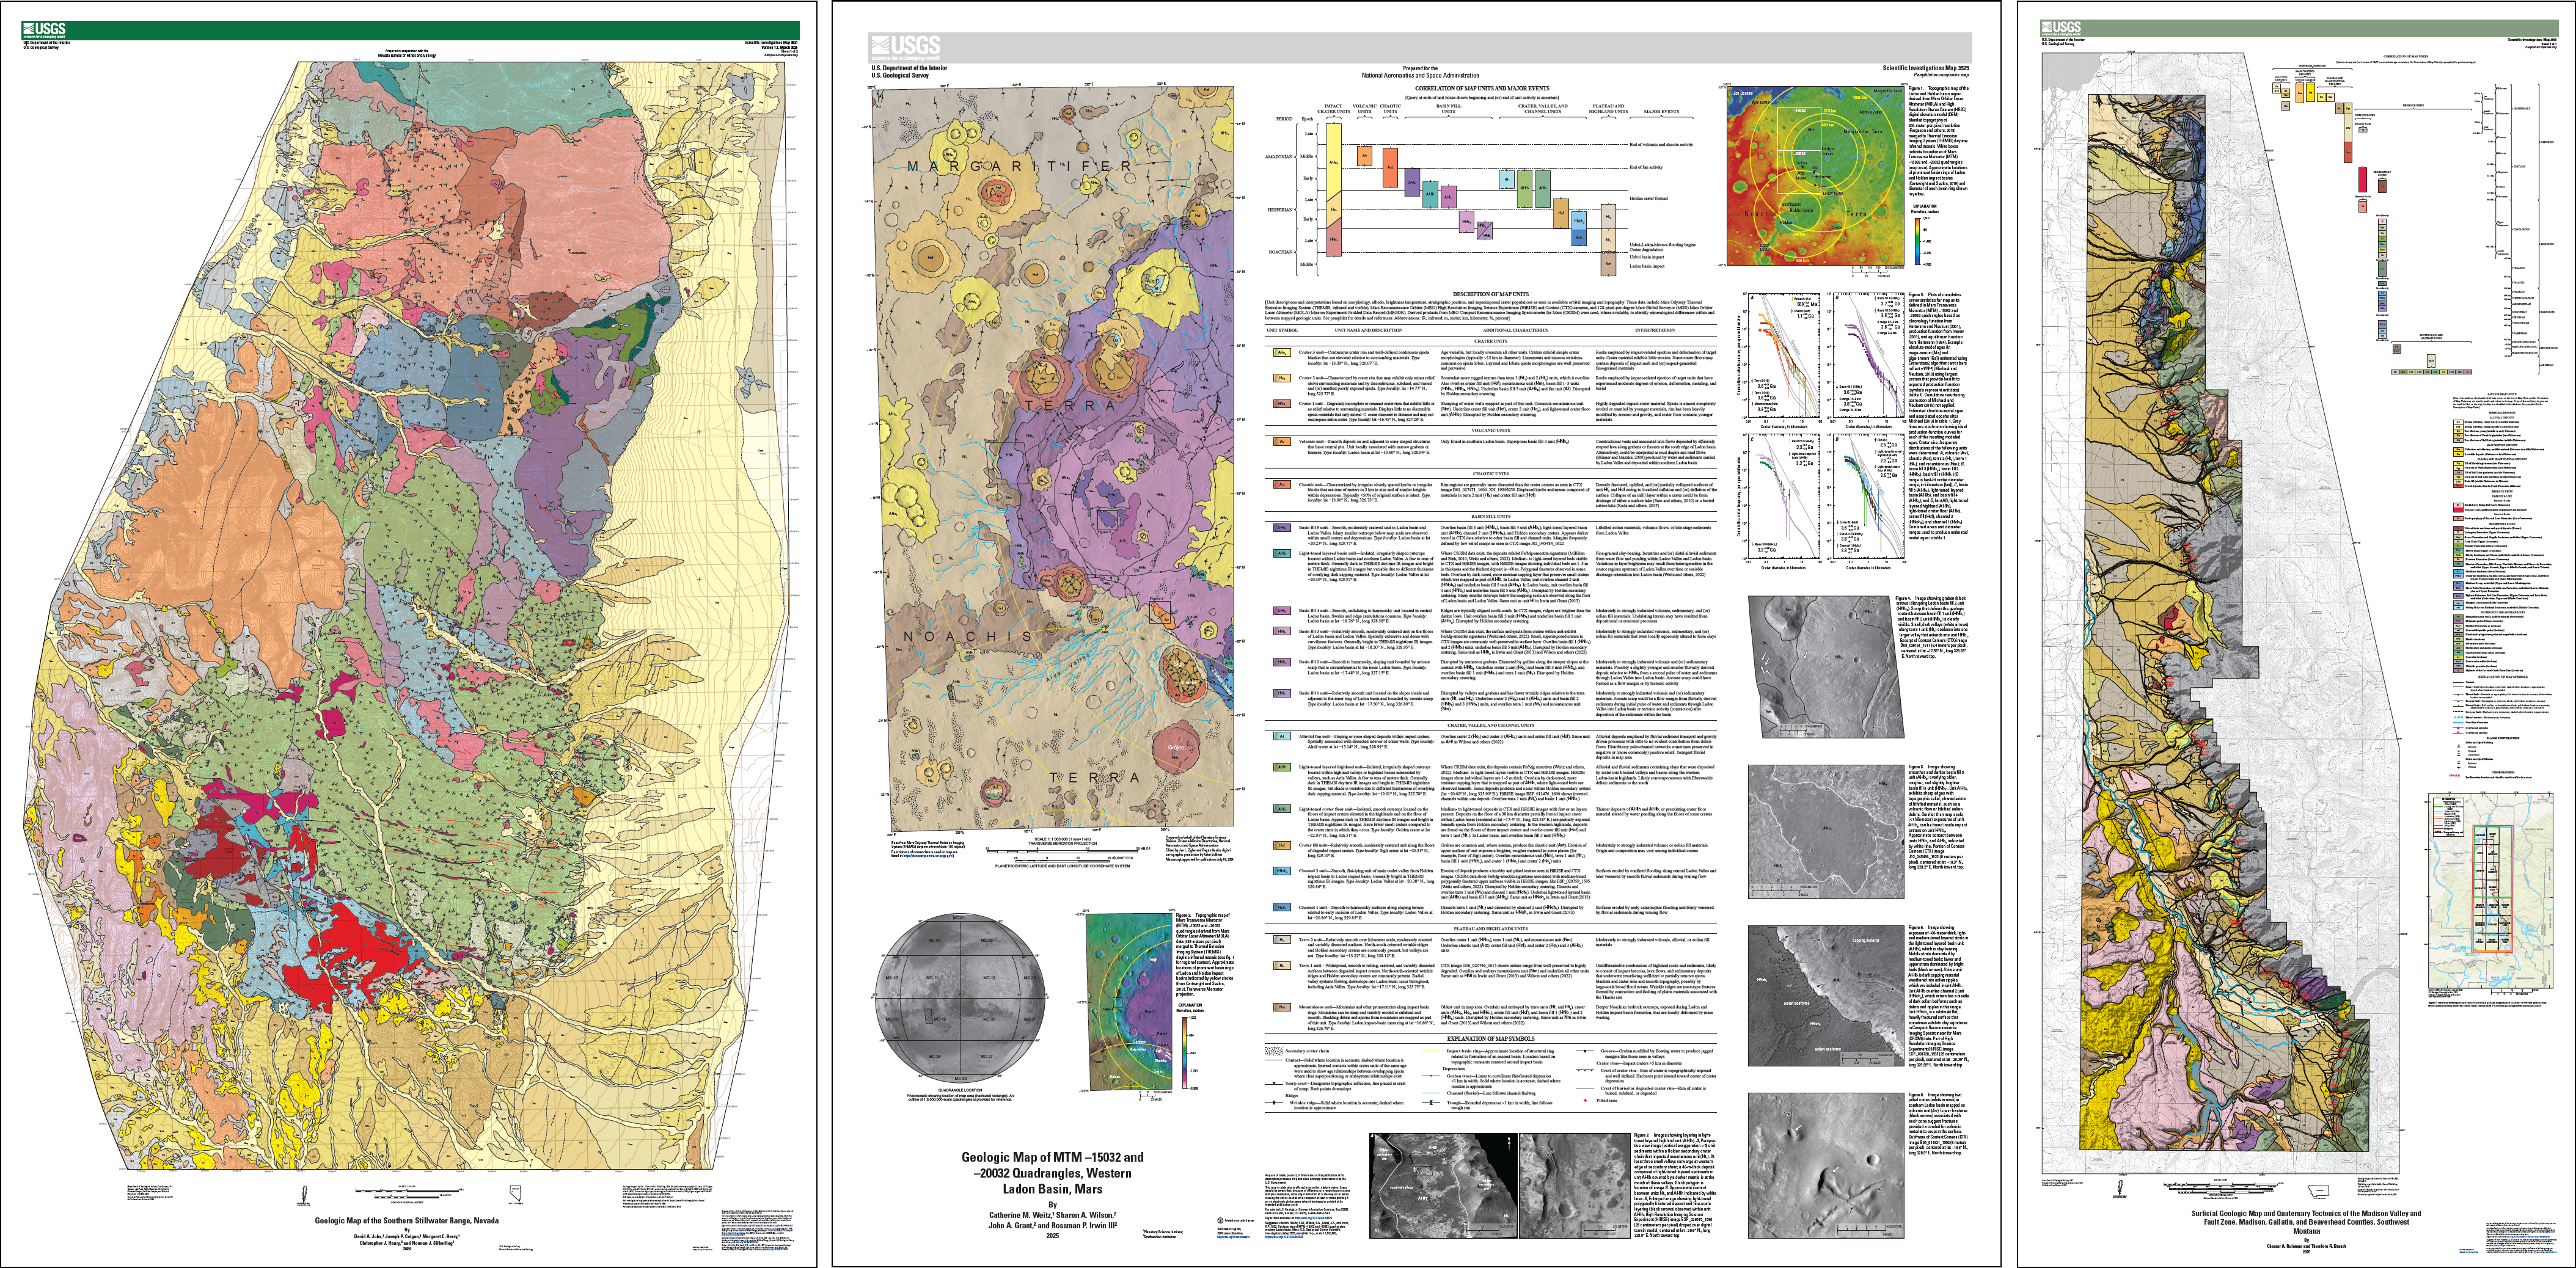Click the Nevada state outline index icon
2576x1268 pixels.
click(516, 1193)
